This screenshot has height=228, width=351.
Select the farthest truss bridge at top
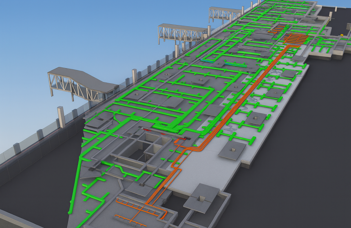pos(224,13)
